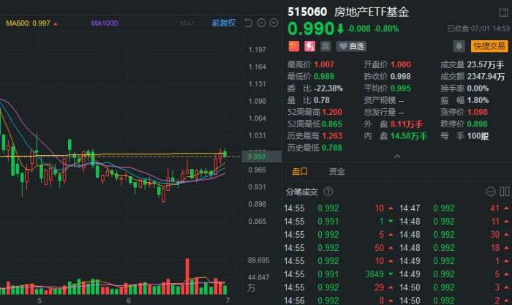The width and height of the screenshot is (512, 305).
Task: Click 52周最低 value 0.865
Action: (x=332, y=124)
